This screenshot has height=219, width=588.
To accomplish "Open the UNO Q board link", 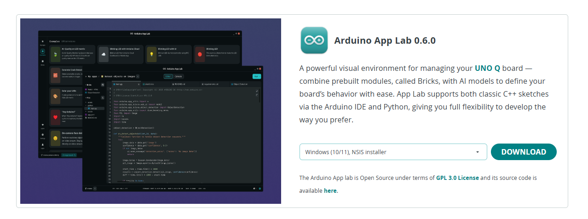I will coord(487,68).
